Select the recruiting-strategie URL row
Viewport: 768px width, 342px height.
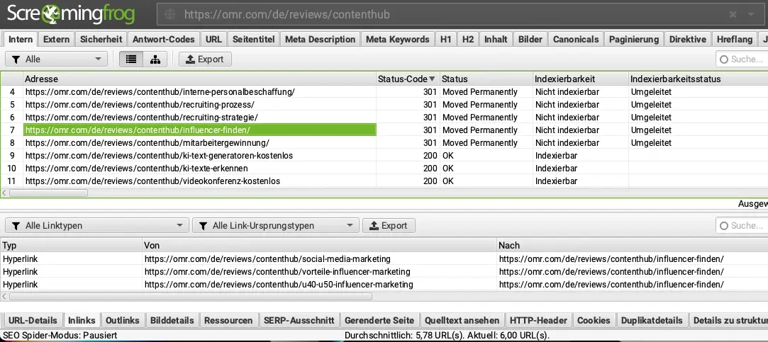click(x=200, y=117)
